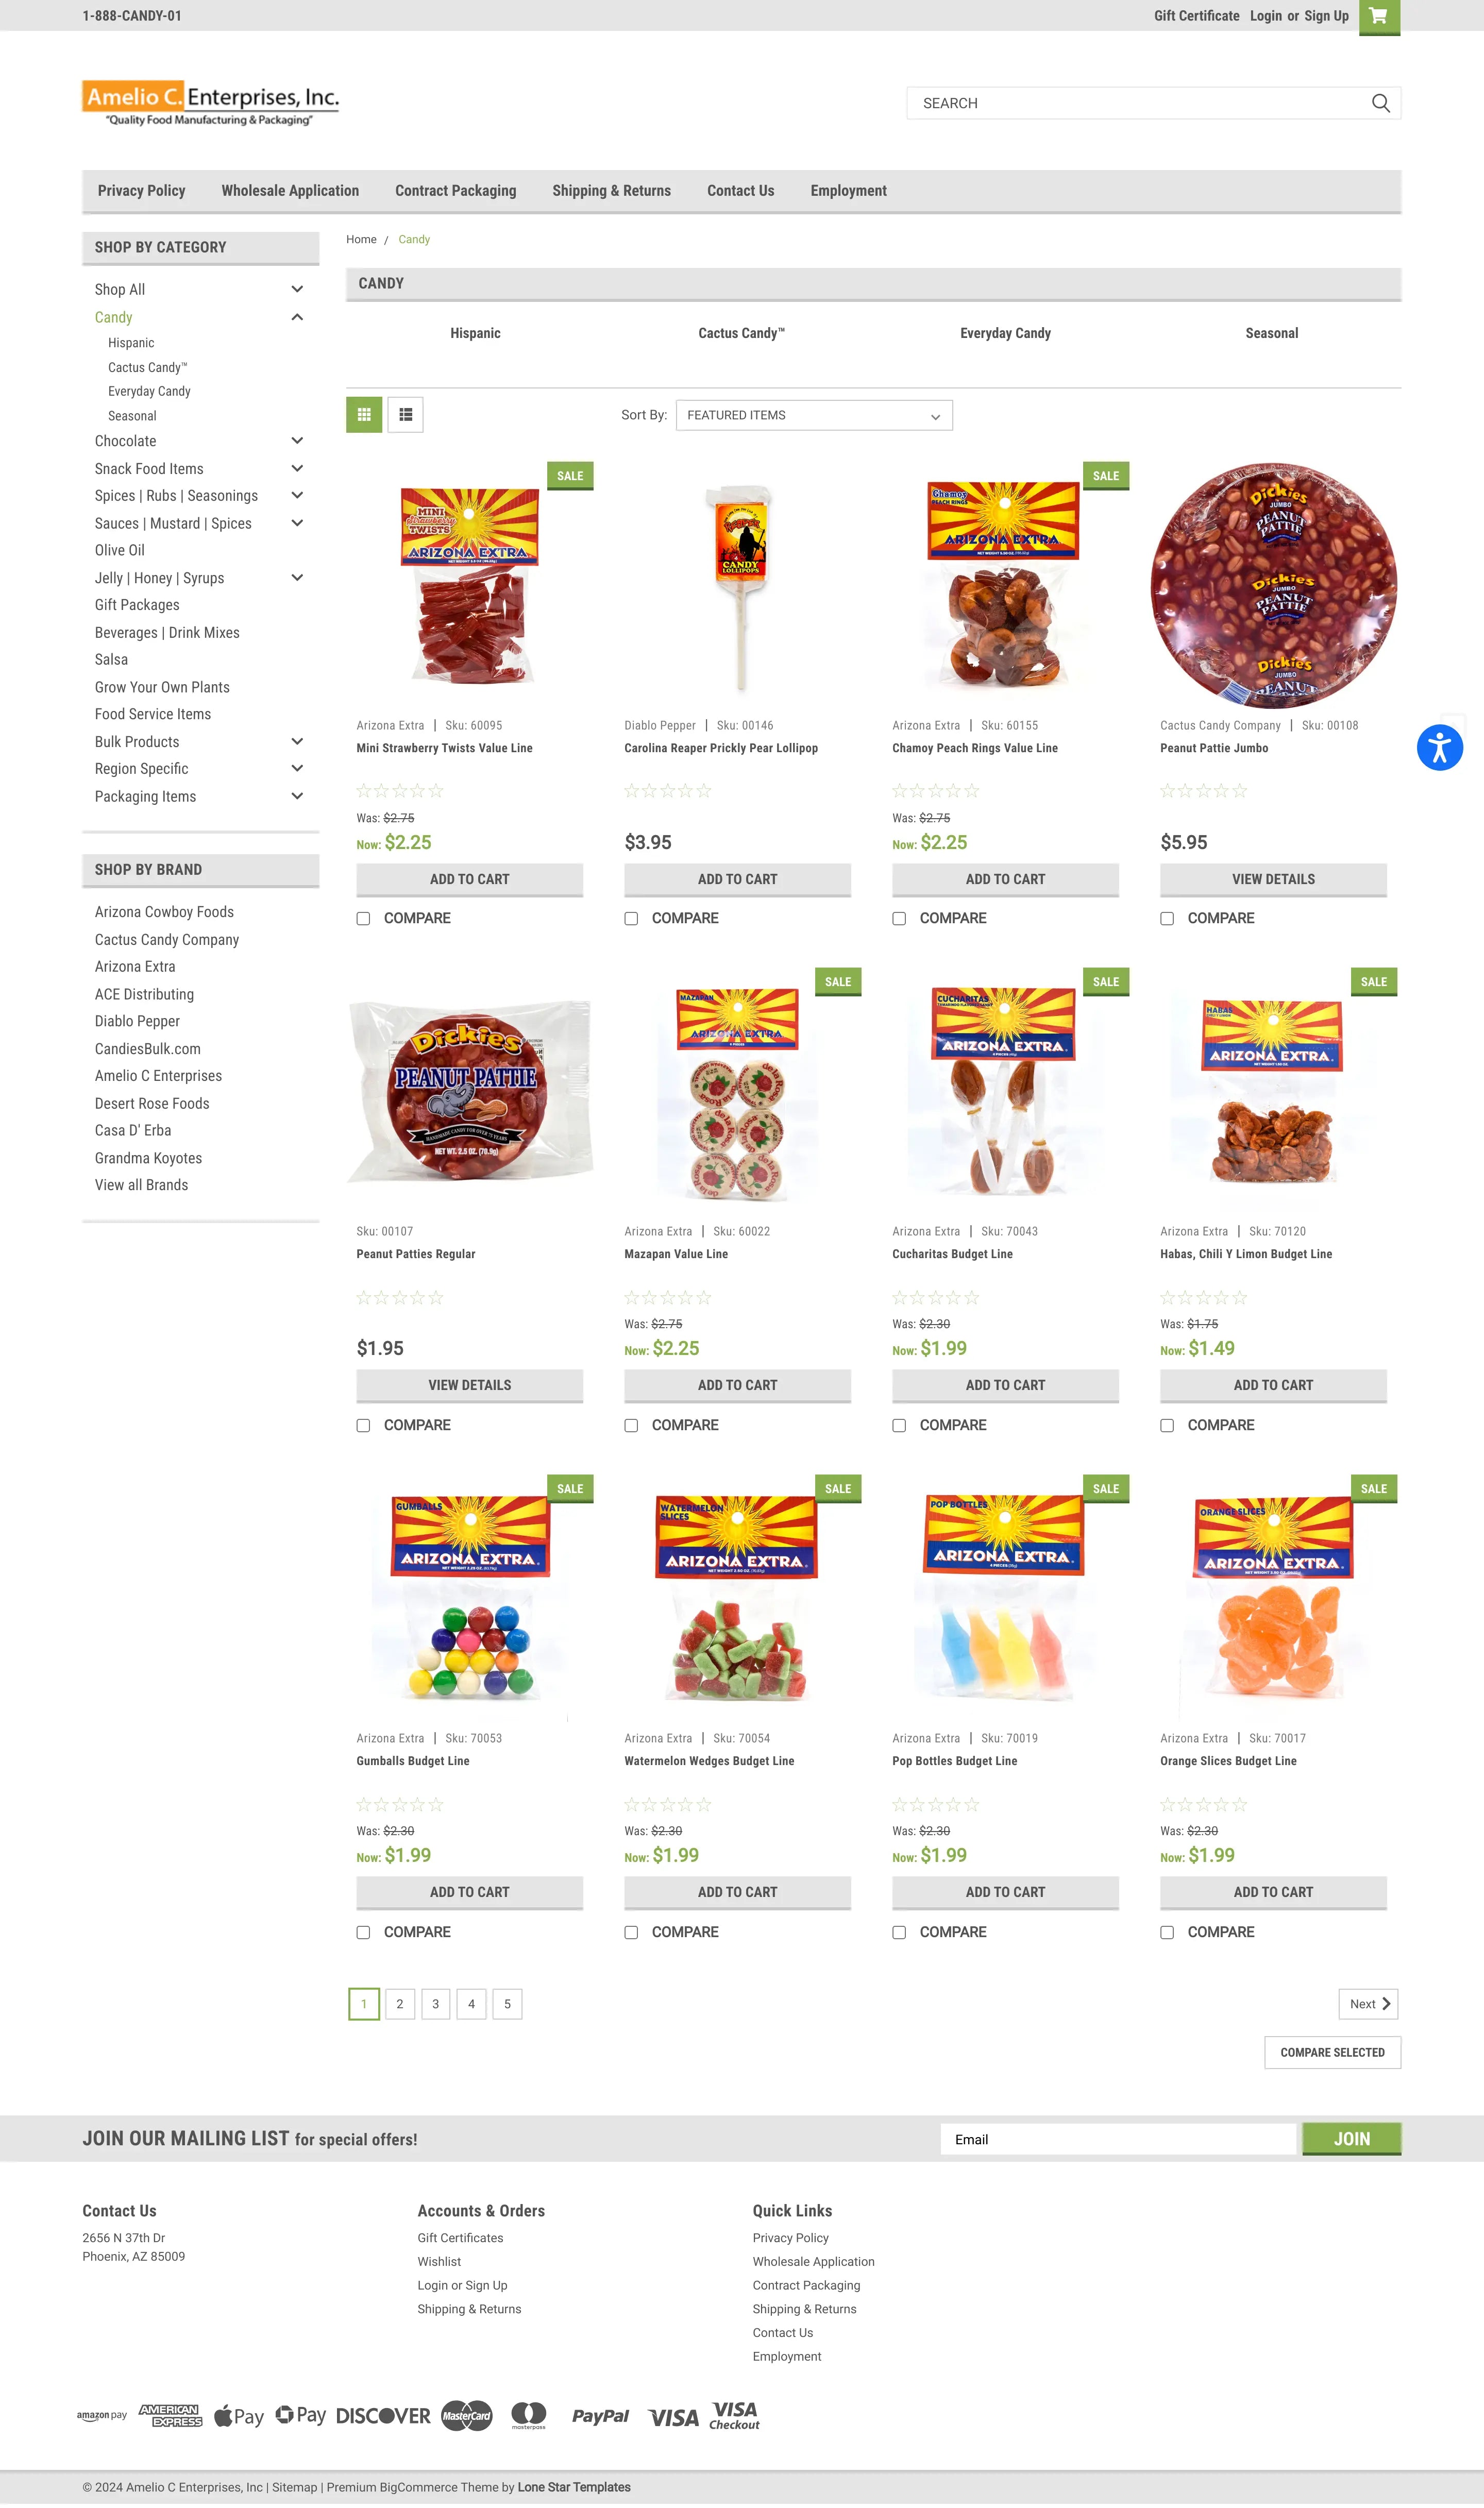Click the Amelio C. Enterprises logo
This screenshot has height=2508, width=1484.
[x=210, y=103]
